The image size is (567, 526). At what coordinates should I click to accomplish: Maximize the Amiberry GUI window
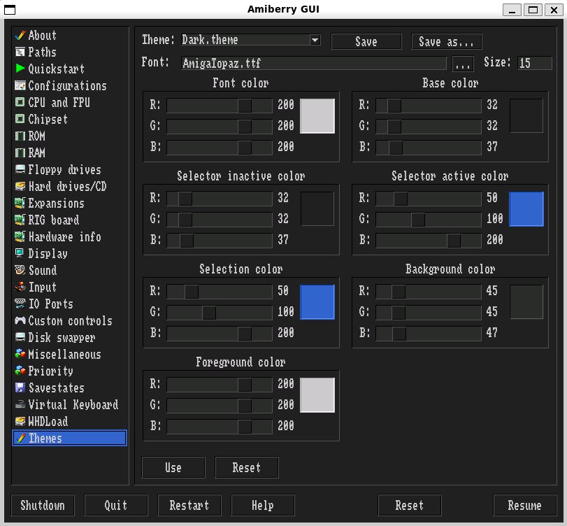(x=533, y=9)
